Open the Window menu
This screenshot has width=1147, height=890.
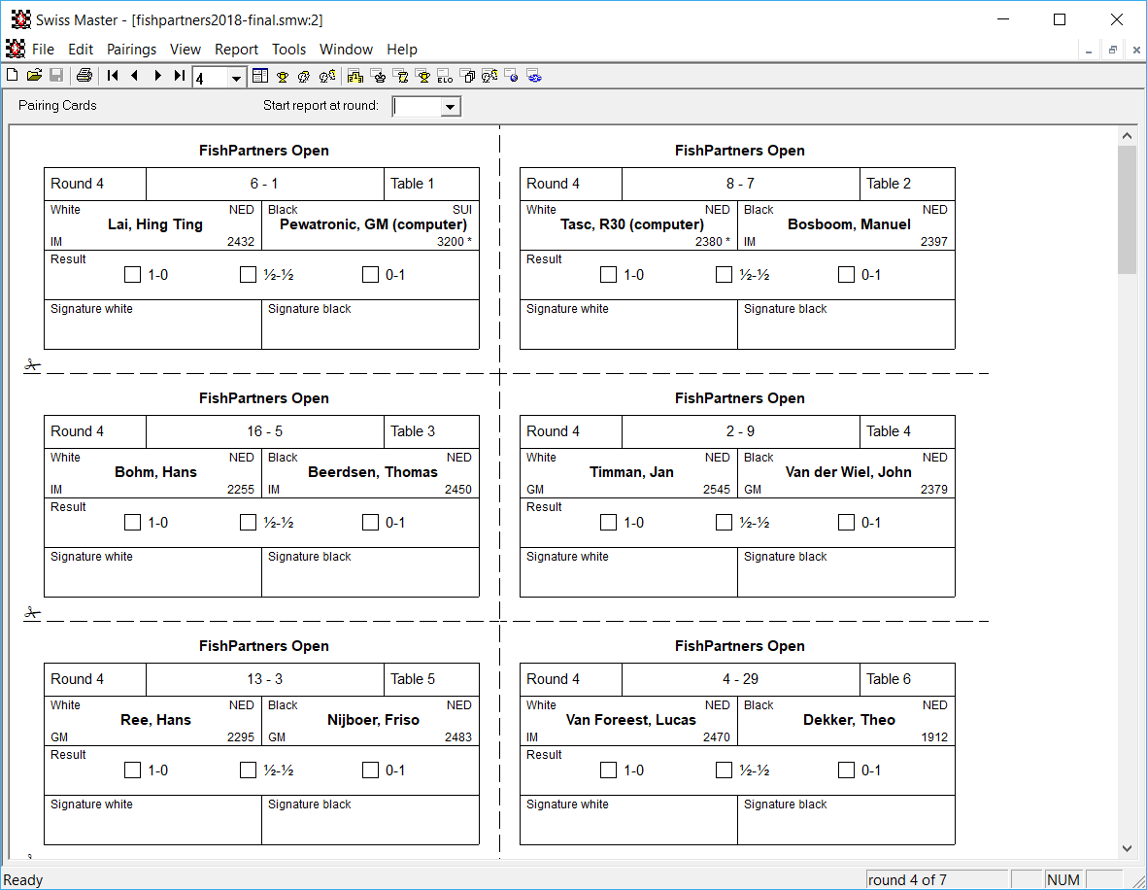point(346,49)
